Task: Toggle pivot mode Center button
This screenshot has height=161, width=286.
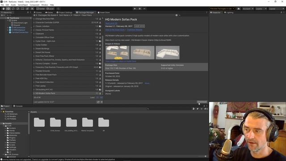Action: click(x=41, y=8)
